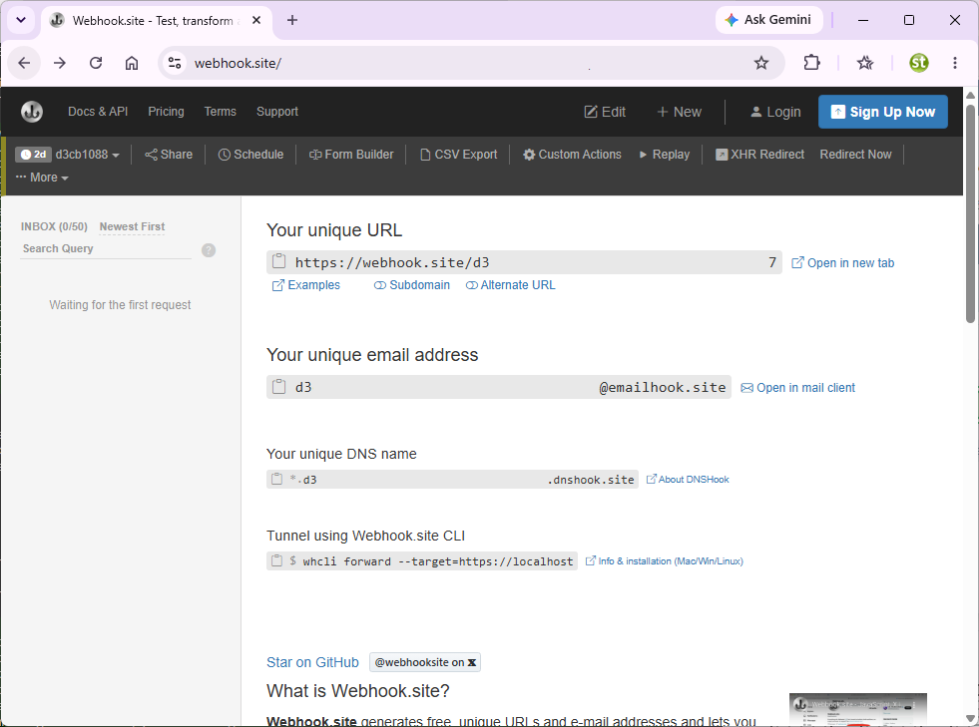This screenshot has height=727, width=979.
Task: Open the Chrome extensions puzzle icon
Action: tap(811, 63)
